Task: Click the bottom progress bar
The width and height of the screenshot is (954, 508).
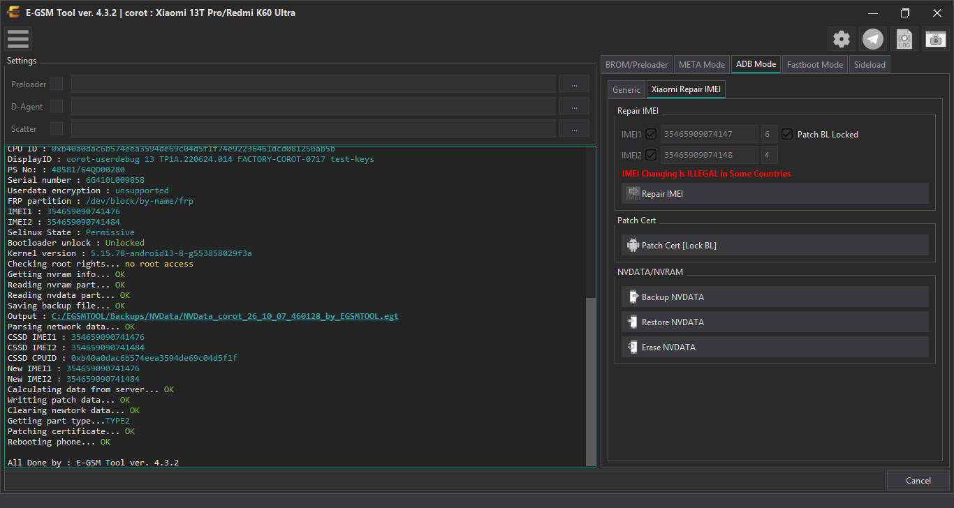Action: click(x=445, y=480)
